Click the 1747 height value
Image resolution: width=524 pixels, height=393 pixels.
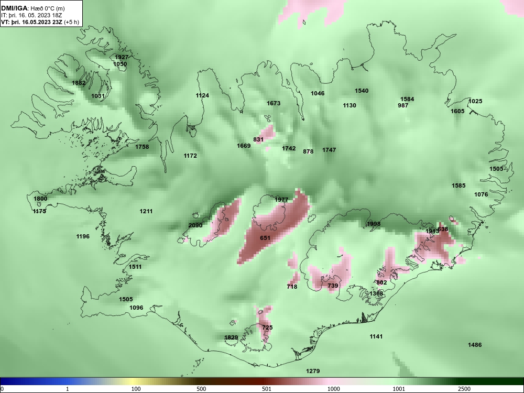coord(329,150)
